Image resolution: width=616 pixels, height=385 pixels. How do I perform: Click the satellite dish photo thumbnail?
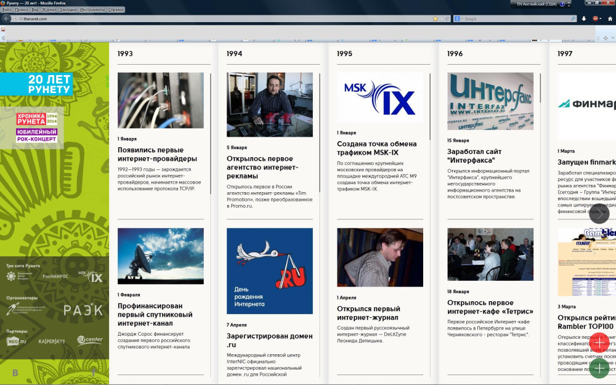click(x=160, y=256)
